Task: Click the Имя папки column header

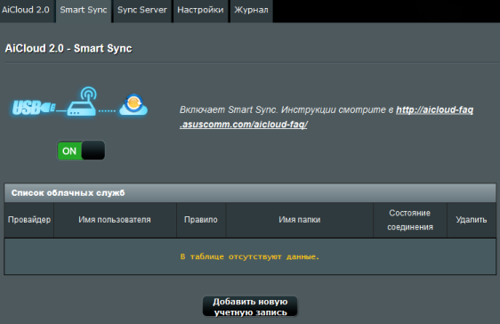Action: pos(300,220)
